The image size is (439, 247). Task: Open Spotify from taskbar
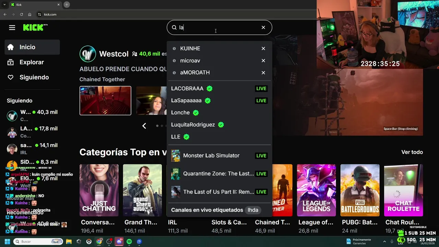pyautogui.click(x=129, y=242)
